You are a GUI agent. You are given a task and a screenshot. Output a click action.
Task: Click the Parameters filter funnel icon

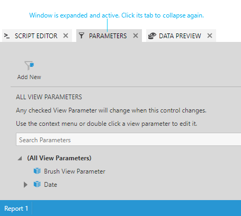[x=82, y=36]
